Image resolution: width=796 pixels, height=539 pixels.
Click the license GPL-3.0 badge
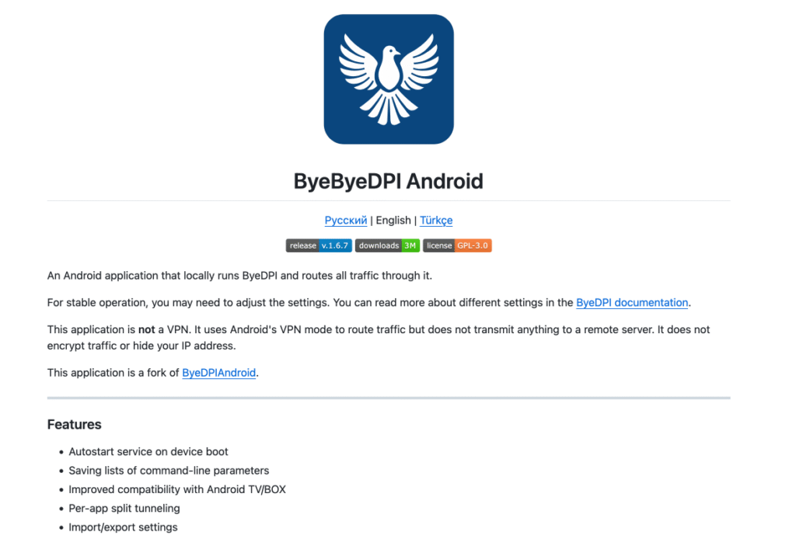point(457,245)
